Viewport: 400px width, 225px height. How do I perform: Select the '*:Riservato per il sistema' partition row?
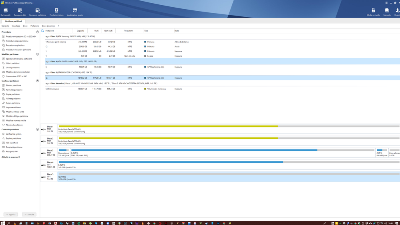coord(223,42)
